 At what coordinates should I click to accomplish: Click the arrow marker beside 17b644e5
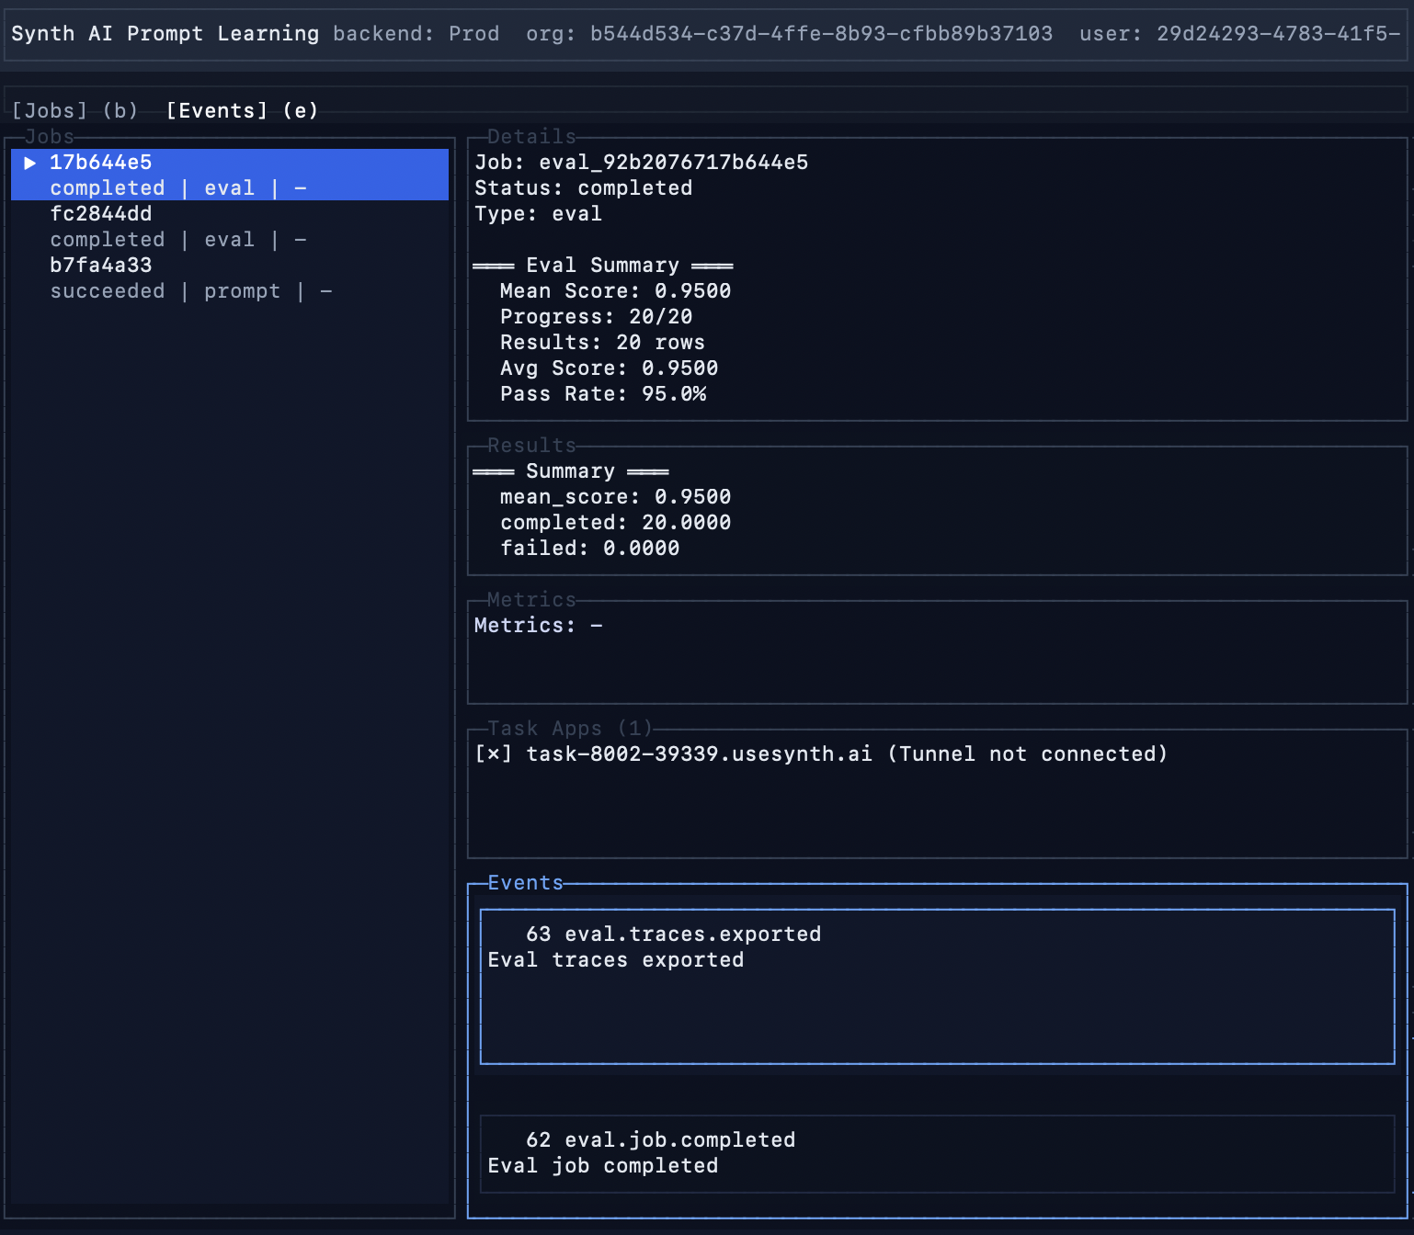pyautogui.click(x=29, y=163)
